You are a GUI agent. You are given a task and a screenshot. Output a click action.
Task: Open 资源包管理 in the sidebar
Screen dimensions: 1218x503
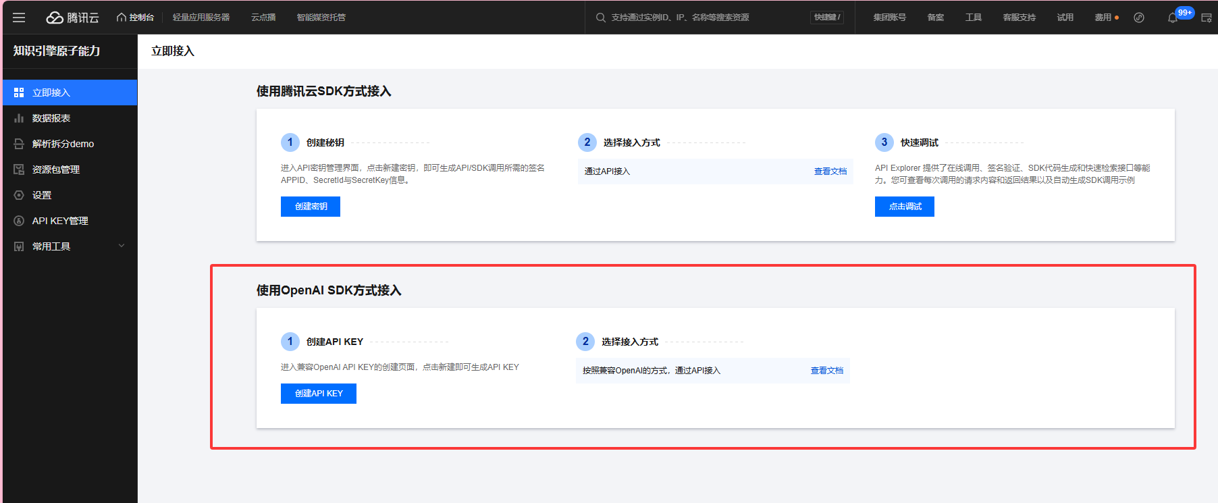(70, 169)
